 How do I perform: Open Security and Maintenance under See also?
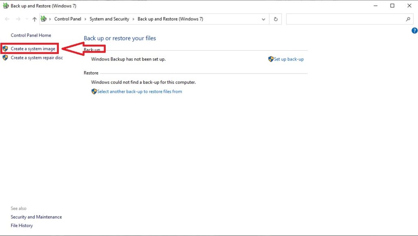tap(36, 217)
